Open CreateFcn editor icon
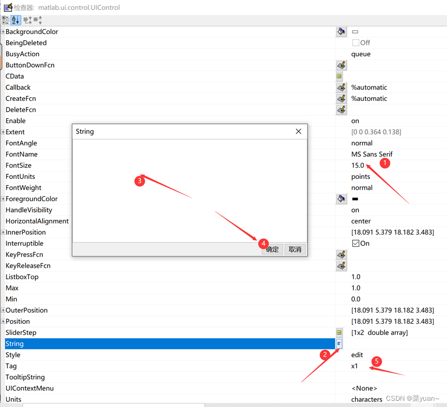The width and height of the screenshot is (447, 407). coord(341,98)
